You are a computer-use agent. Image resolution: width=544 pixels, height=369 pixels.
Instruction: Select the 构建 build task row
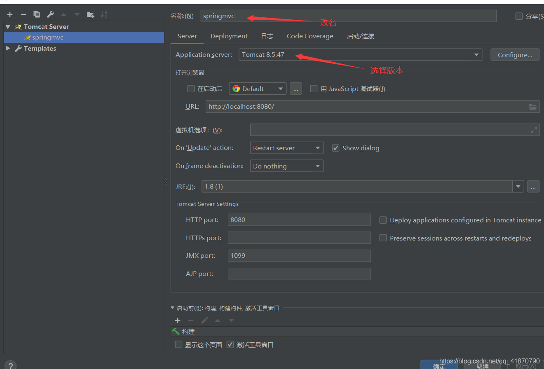(357, 332)
